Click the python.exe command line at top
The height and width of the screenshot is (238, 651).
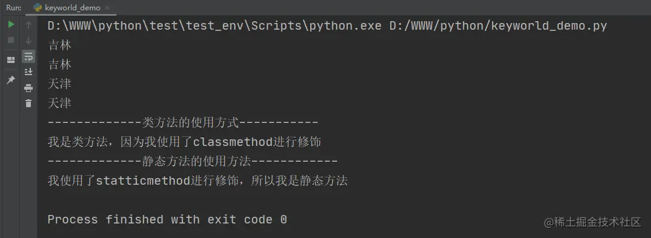pyautogui.click(x=214, y=25)
